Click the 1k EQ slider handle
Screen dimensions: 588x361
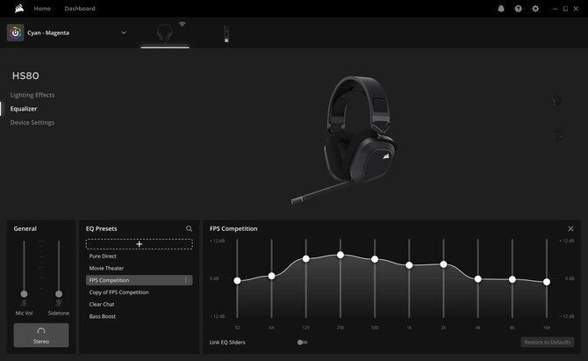pyautogui.click(x=409, y=265)
